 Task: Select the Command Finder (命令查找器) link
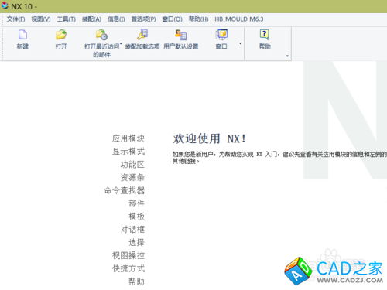tap(124, 190)
